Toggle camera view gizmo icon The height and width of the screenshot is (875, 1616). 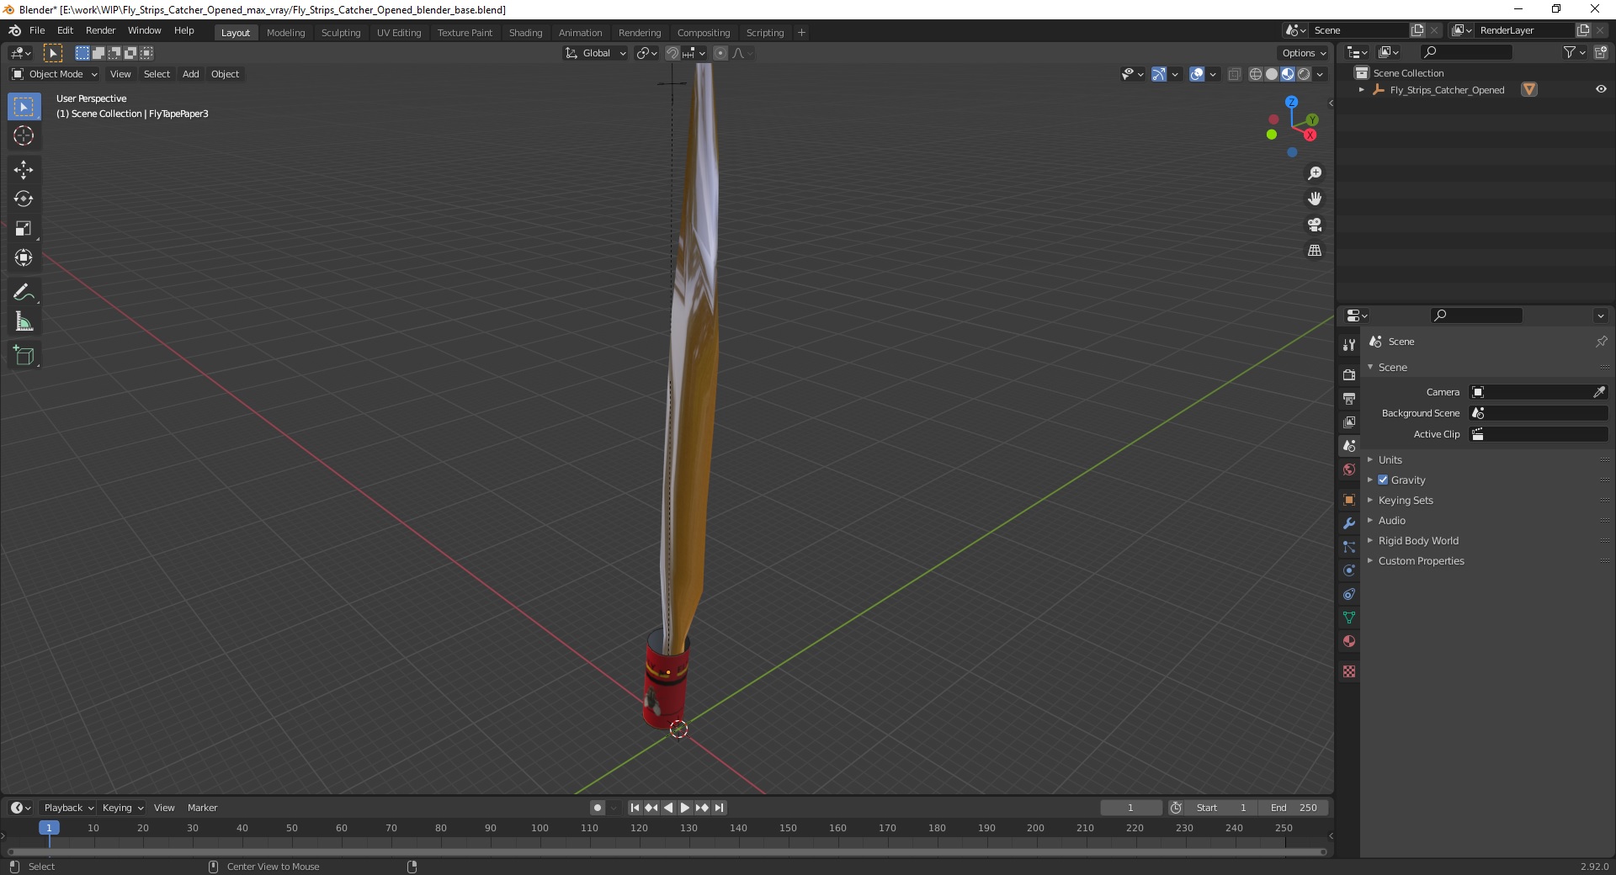[1315, 225]
